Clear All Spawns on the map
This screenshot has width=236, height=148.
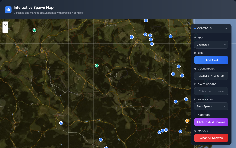tap(211, 138)
